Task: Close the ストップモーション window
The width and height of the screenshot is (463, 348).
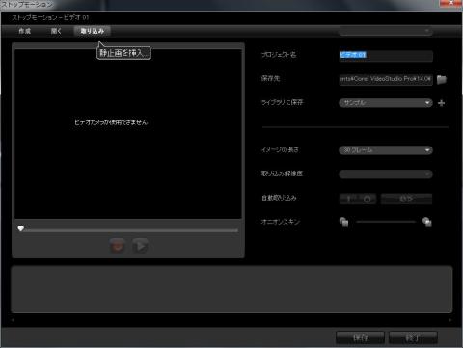Action: pos(450,3)
